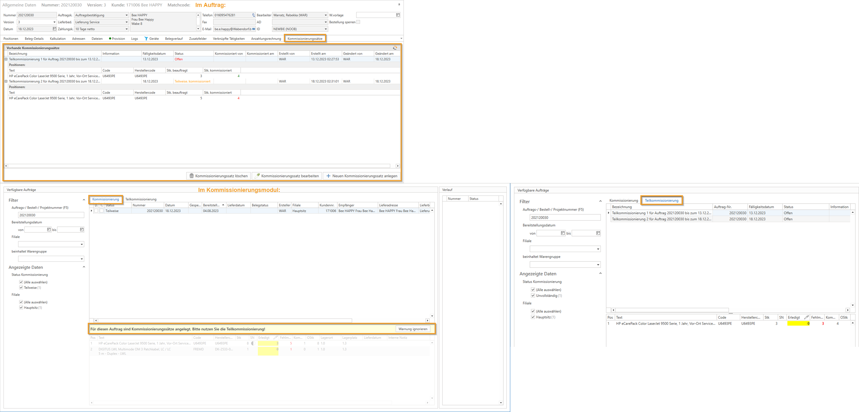Click the refresh icon in Kommissionierungssätze panel
This screenshot has width=859, height=412.
(395, 48)
